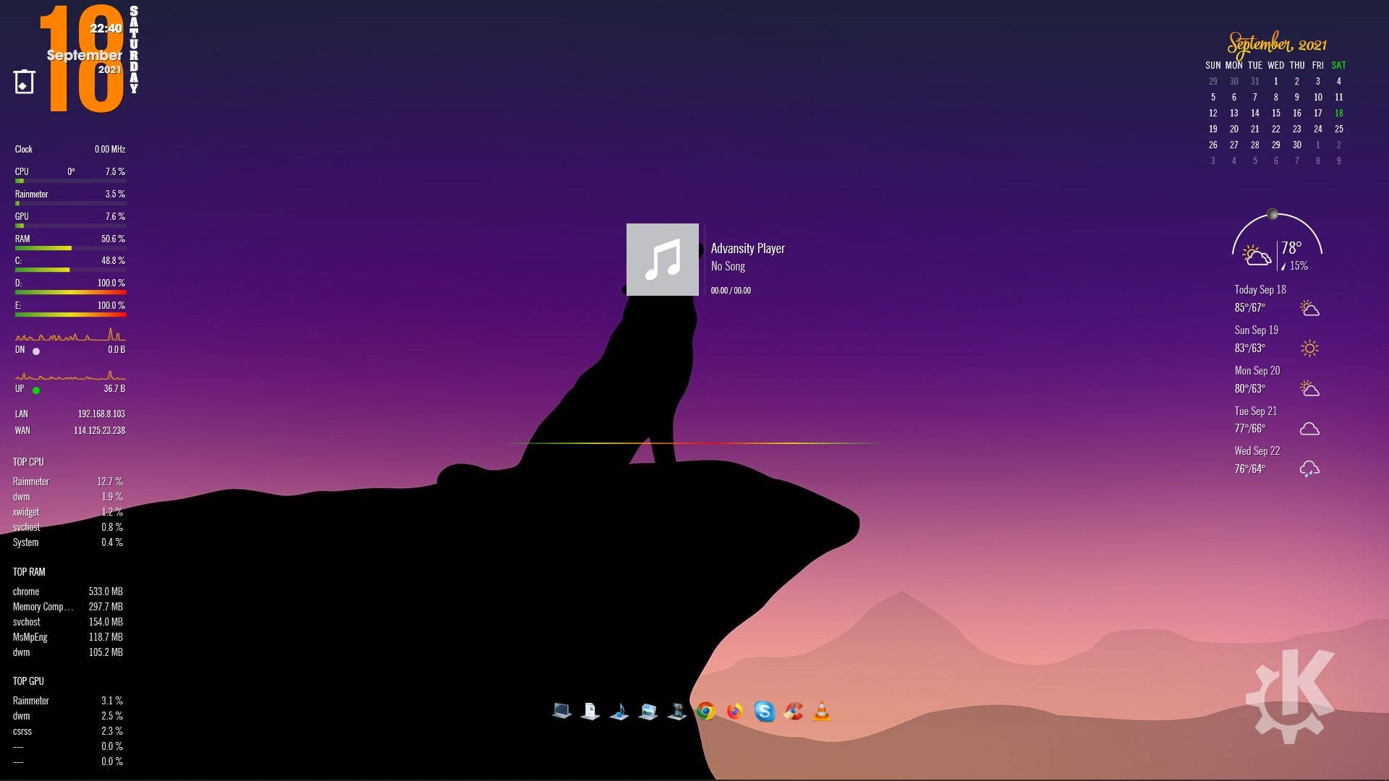Image resolution: width=1389 pixels, height=781 pixels.
Task: Launch VLC media player from the dock
Action: coord(822,711)
